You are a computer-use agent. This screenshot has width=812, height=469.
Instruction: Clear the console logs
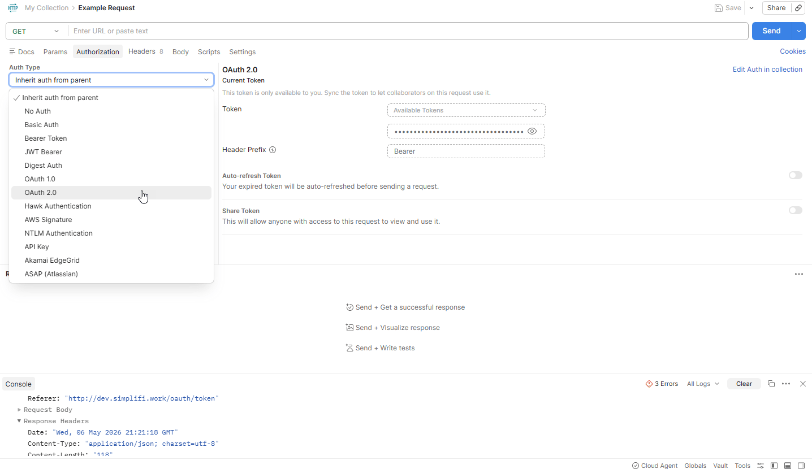[x=744, y=384]
